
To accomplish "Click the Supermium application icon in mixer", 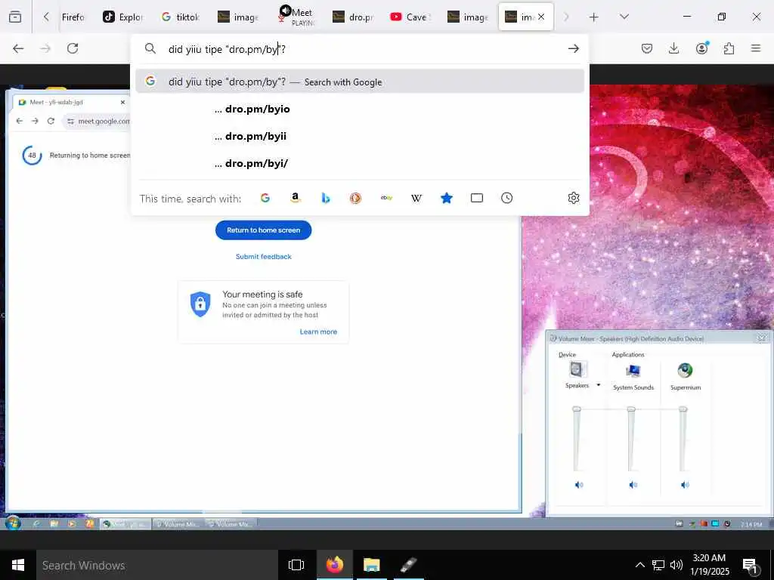I will click(x=685, y=370).
